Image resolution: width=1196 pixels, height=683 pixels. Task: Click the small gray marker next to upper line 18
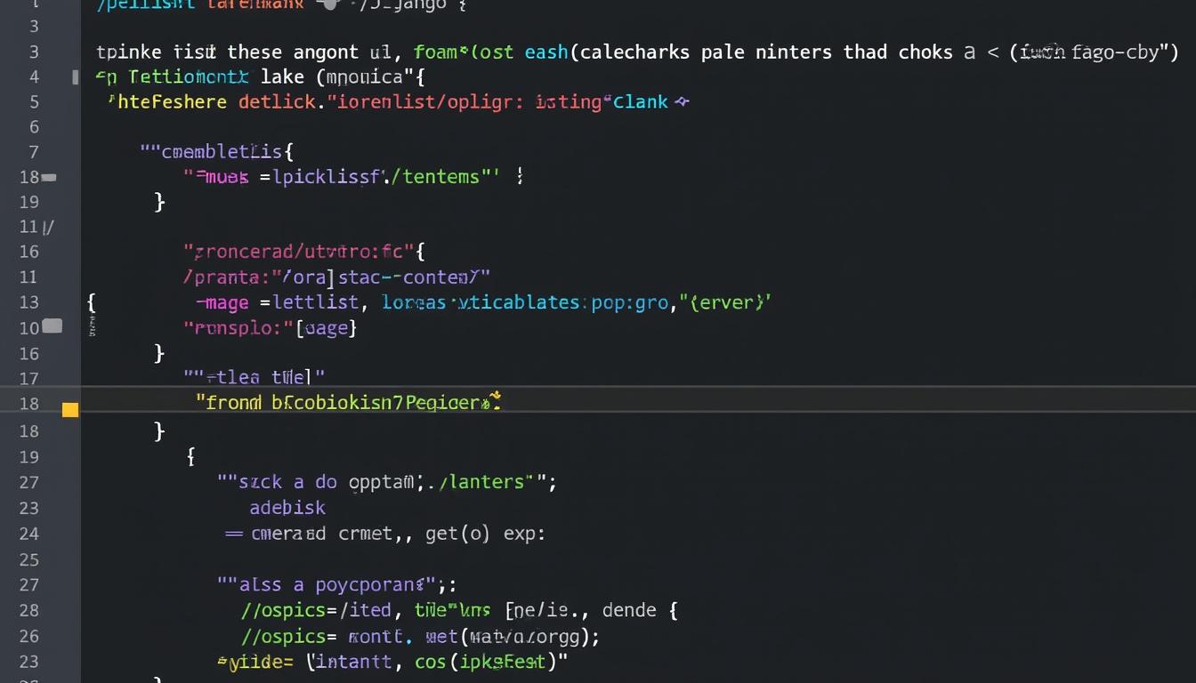pos(49,177)
